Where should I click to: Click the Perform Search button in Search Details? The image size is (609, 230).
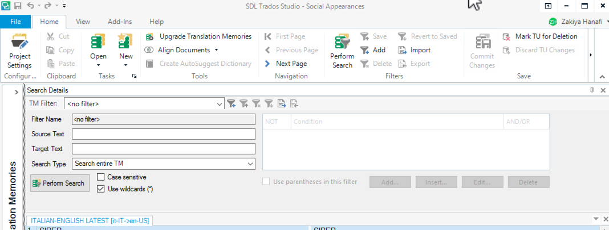pos(60,183)
